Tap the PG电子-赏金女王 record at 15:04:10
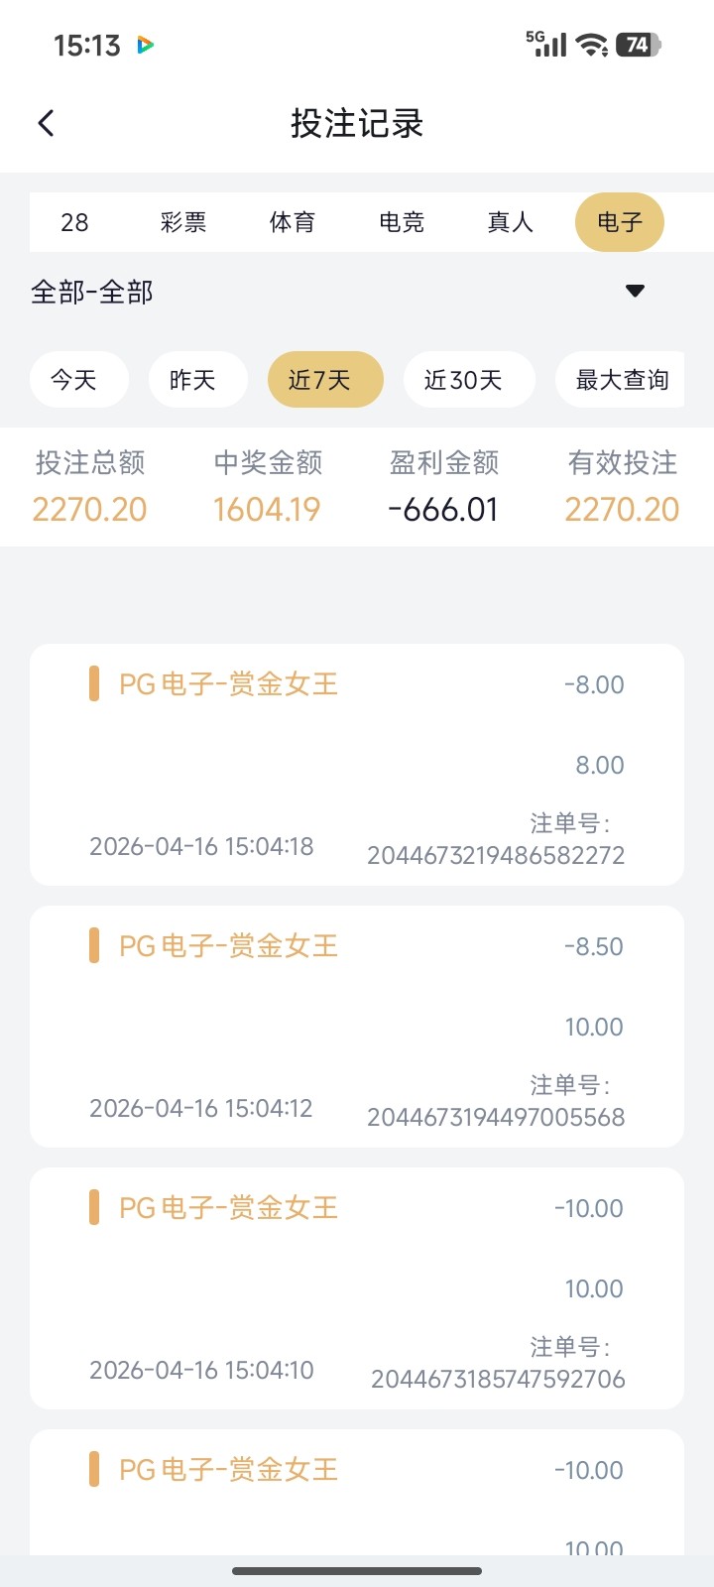This screenshot has height=1587, width=714. [x=357, y=1288]
